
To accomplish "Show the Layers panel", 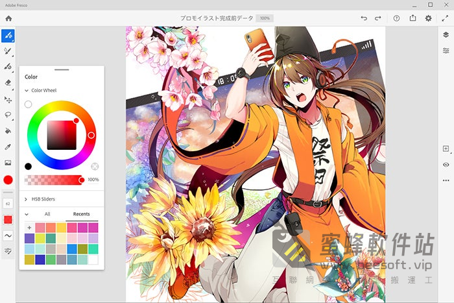I will 446,35.
